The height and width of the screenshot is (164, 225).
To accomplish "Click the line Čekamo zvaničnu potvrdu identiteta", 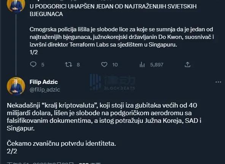I will [x=61, y=143].
